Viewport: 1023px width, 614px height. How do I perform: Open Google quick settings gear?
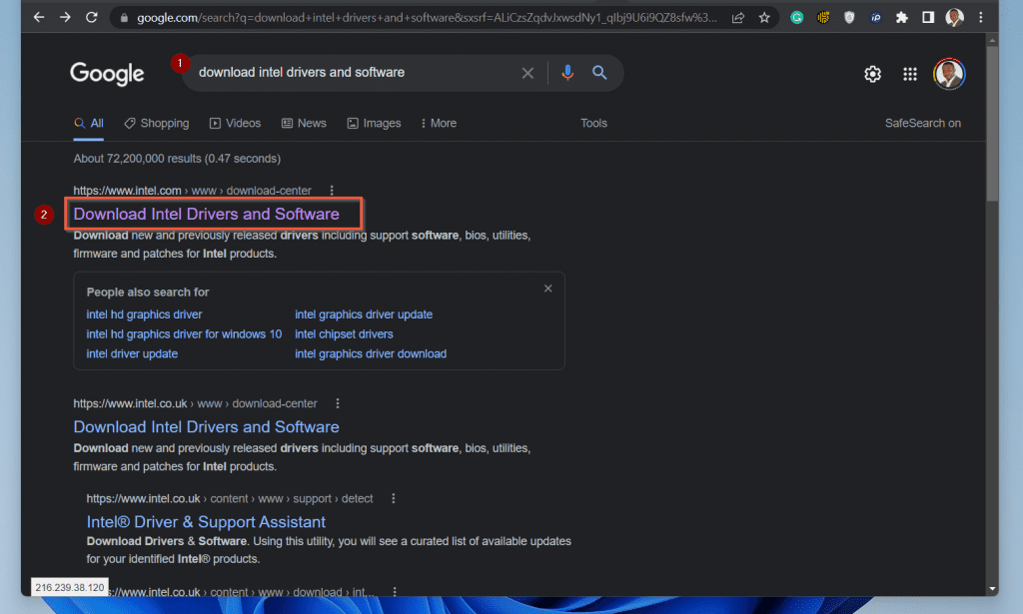point(872,74)
